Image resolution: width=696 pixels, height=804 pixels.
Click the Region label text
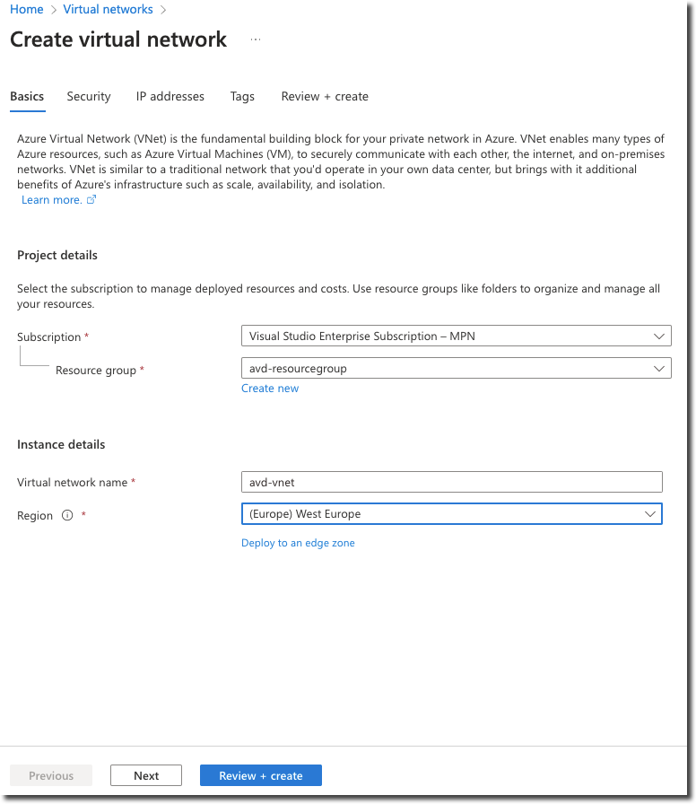[x=35, y=515]
